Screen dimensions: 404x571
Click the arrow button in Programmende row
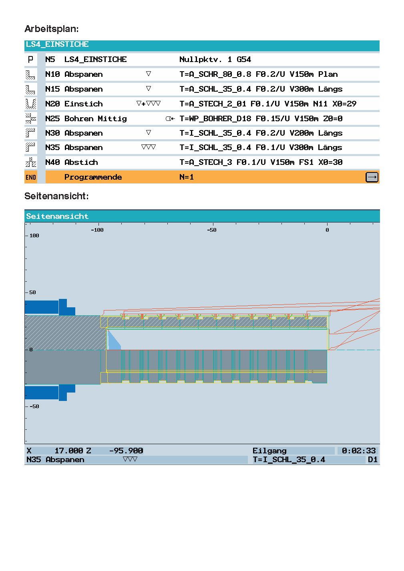pyautogui.click(x=372, y=177)
